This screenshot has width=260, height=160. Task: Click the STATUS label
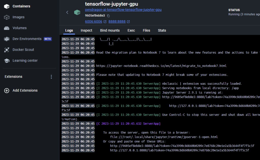[x=234, y=10]
